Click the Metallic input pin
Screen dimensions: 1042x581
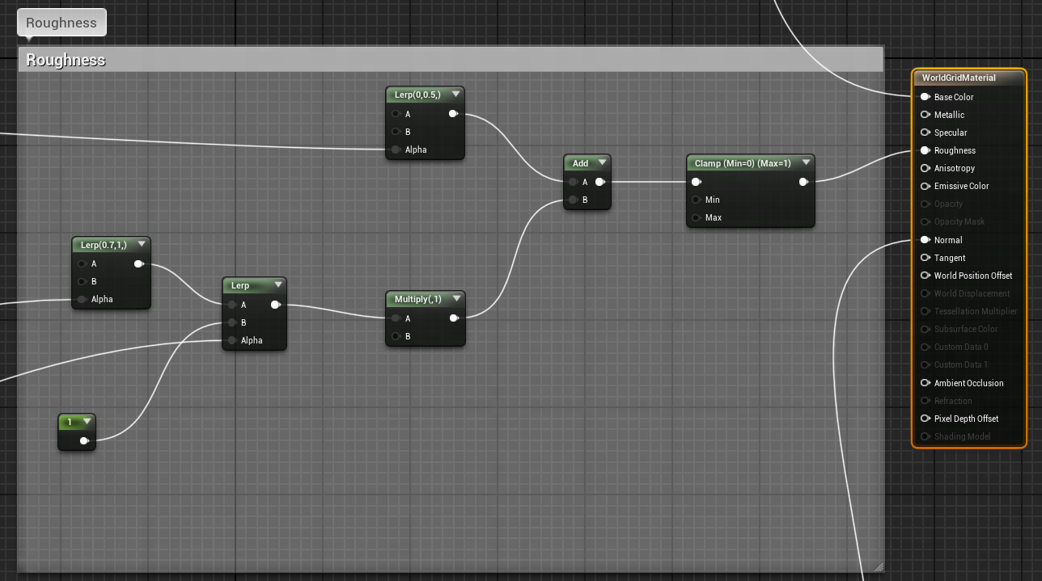coord(925,115)
